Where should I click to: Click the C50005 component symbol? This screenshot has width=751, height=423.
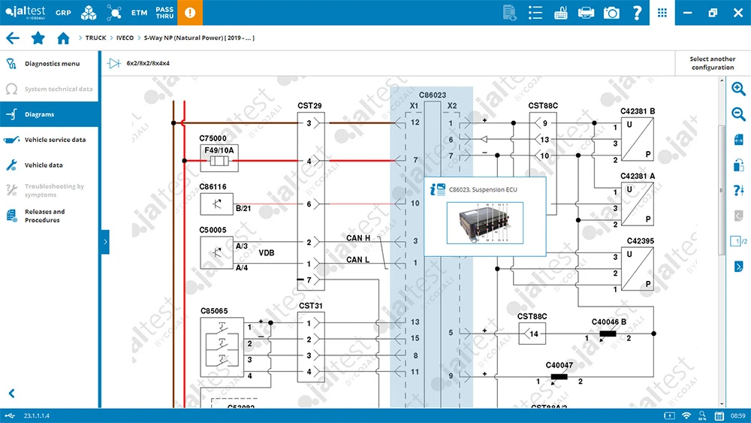coord(216,252)
